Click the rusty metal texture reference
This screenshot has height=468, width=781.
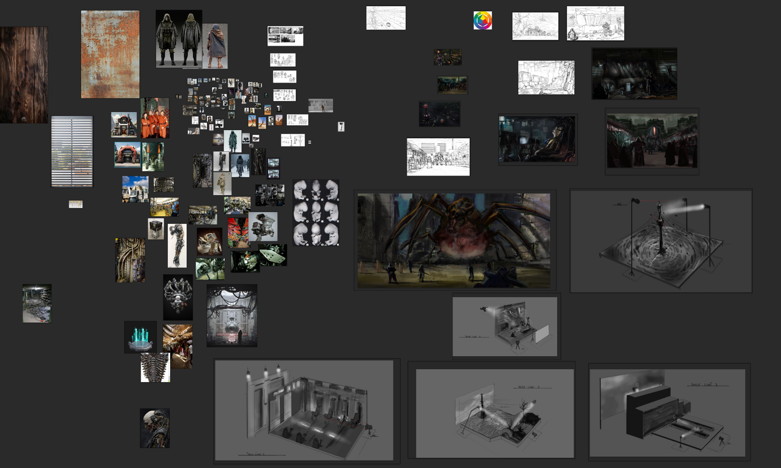pyautogui.click(x=110, y=54)
